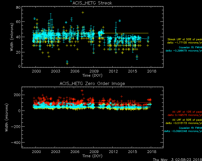Click the 2018 tick label on the Streak plot
Screen dimensions: 202x161
tap(151, 71)
